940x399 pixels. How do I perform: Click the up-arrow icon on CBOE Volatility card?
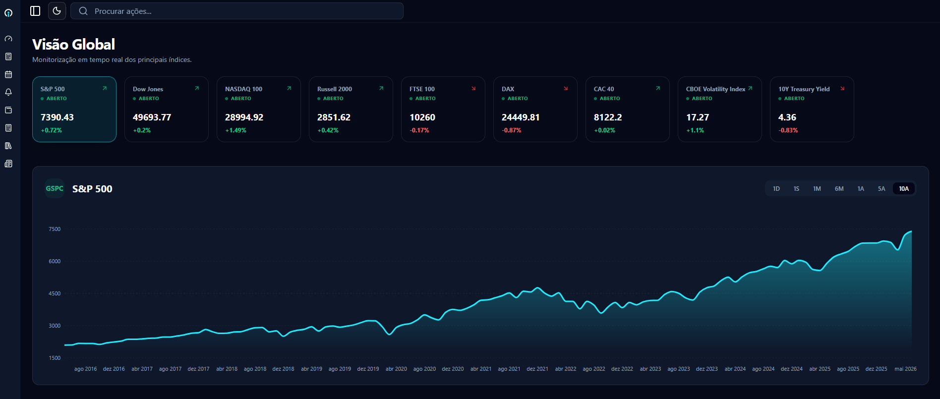tap(750, 88)
